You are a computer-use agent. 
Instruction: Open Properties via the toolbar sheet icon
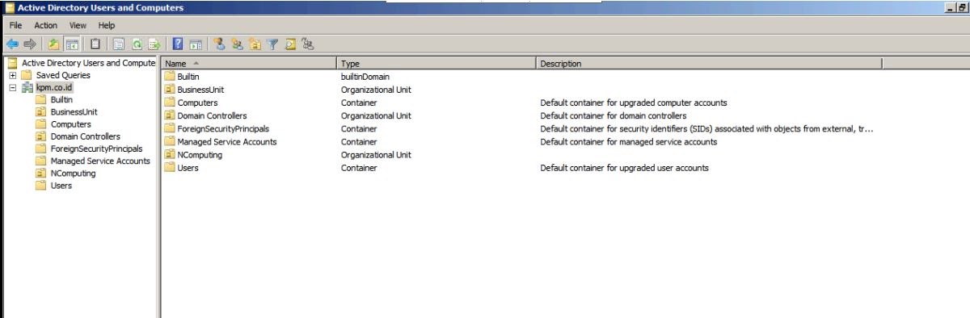[119, 44]
